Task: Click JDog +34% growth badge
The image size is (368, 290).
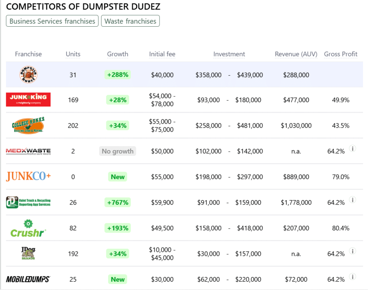Action: (x=118, y=254)
